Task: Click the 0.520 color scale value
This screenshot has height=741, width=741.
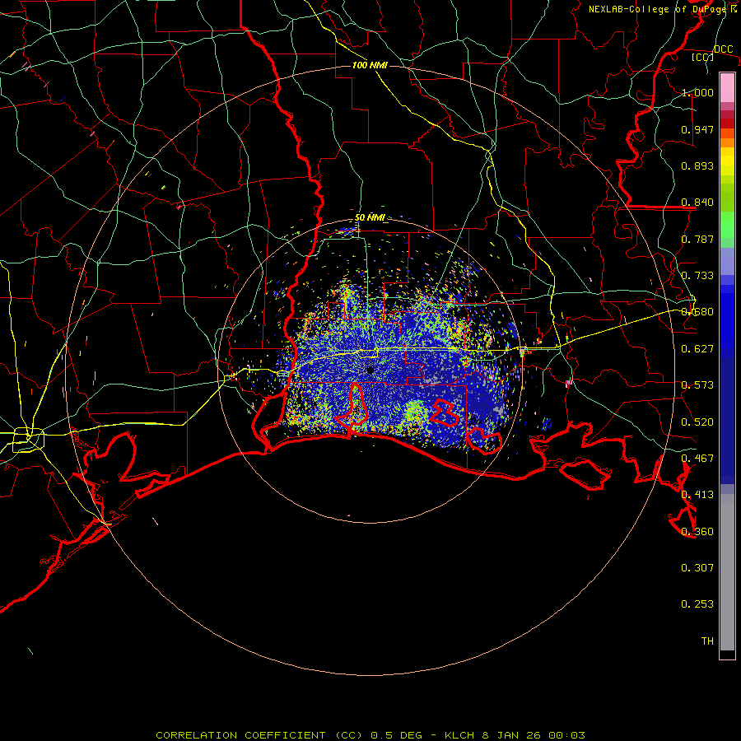Action: (697, 422)
